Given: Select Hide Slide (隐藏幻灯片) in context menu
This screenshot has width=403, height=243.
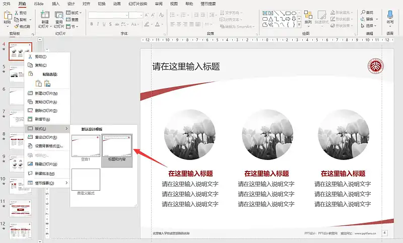Looking at the screenshot, I should coord(46,164).
